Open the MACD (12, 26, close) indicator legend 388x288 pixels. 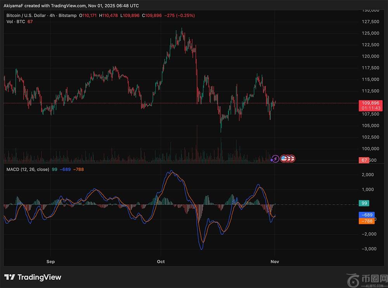click(x=27, y=170)
